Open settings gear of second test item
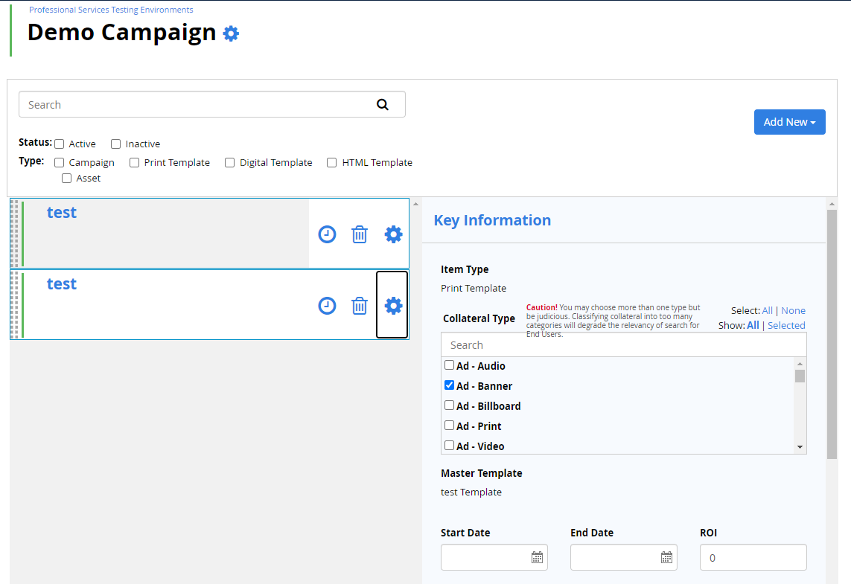 (393, 306)
